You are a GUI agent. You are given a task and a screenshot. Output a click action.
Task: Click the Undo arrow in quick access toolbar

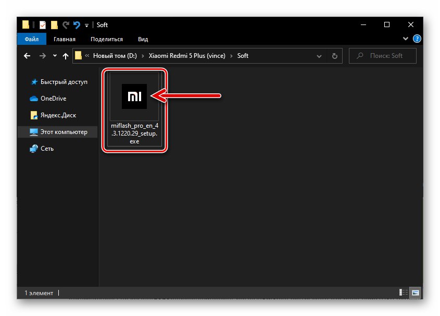click(77, 25)
